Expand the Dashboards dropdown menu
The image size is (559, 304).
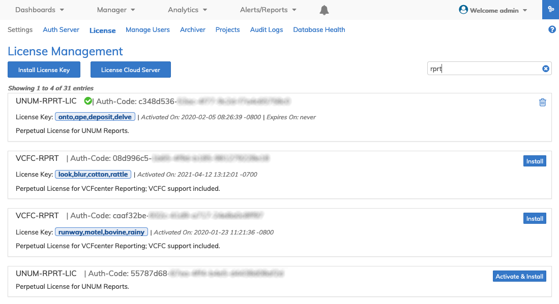tap(40, 10)
